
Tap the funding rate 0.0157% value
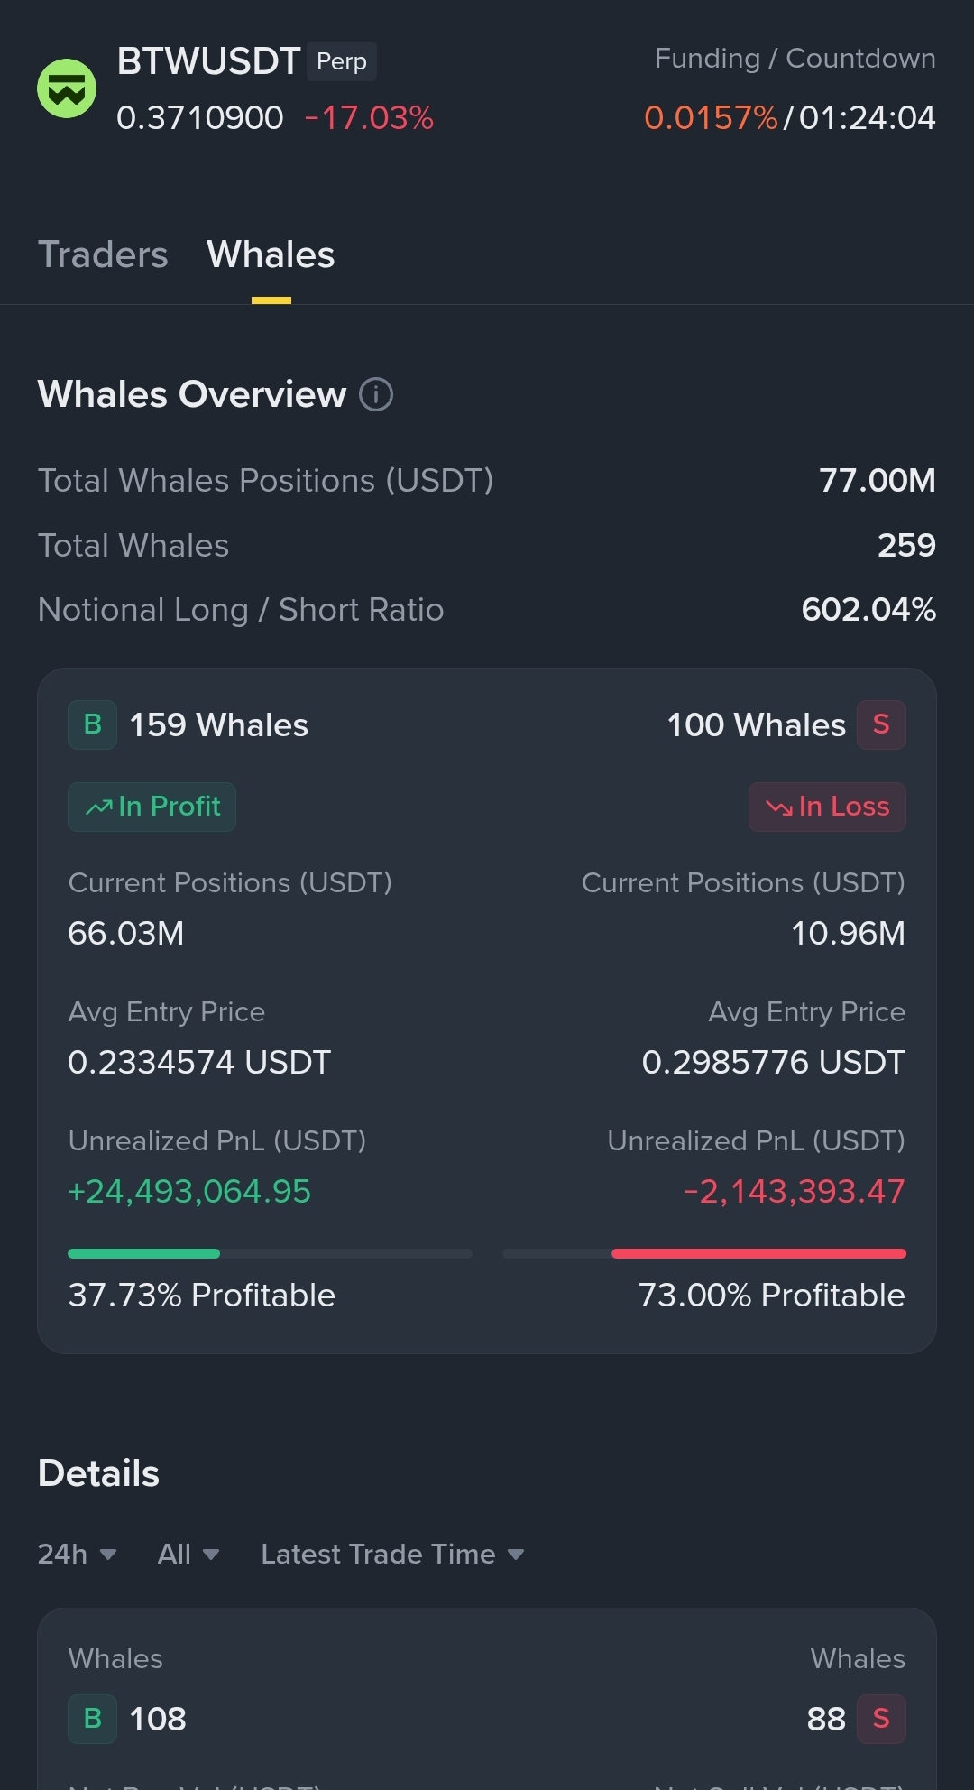tap(711, 117)
